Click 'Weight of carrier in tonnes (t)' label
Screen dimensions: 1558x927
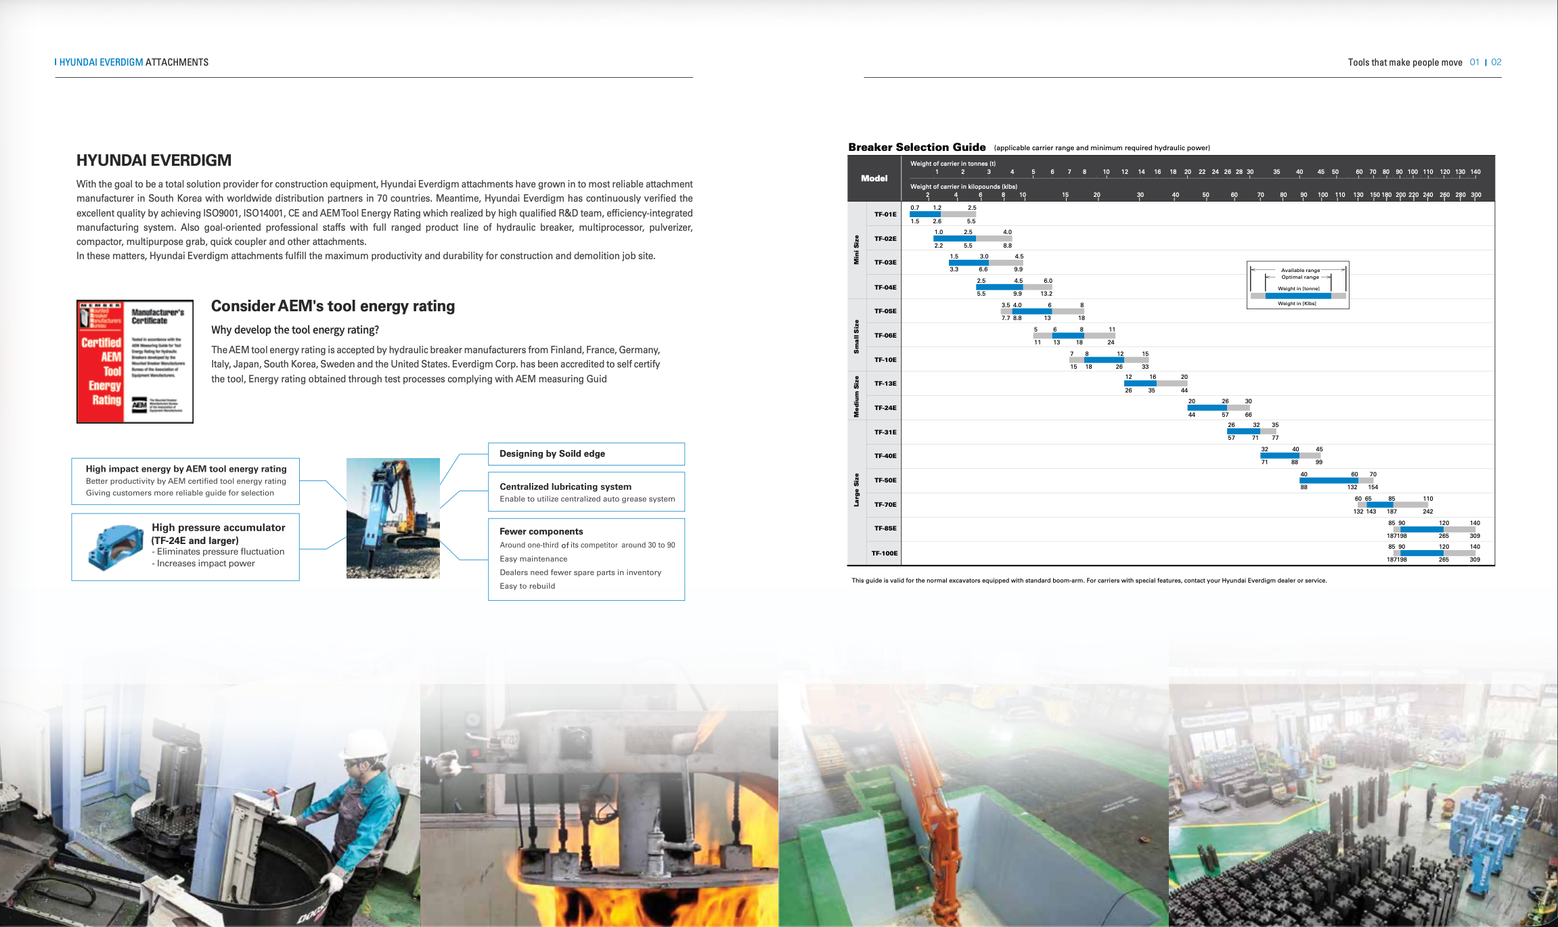click(953, 164)
